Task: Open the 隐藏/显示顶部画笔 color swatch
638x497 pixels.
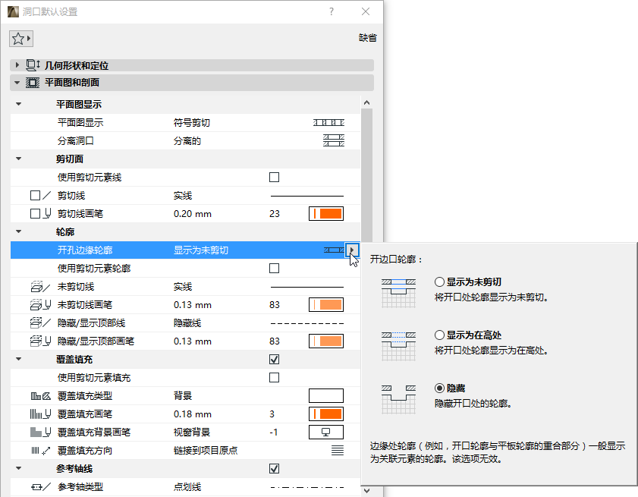Action: (x=326, y=341)
